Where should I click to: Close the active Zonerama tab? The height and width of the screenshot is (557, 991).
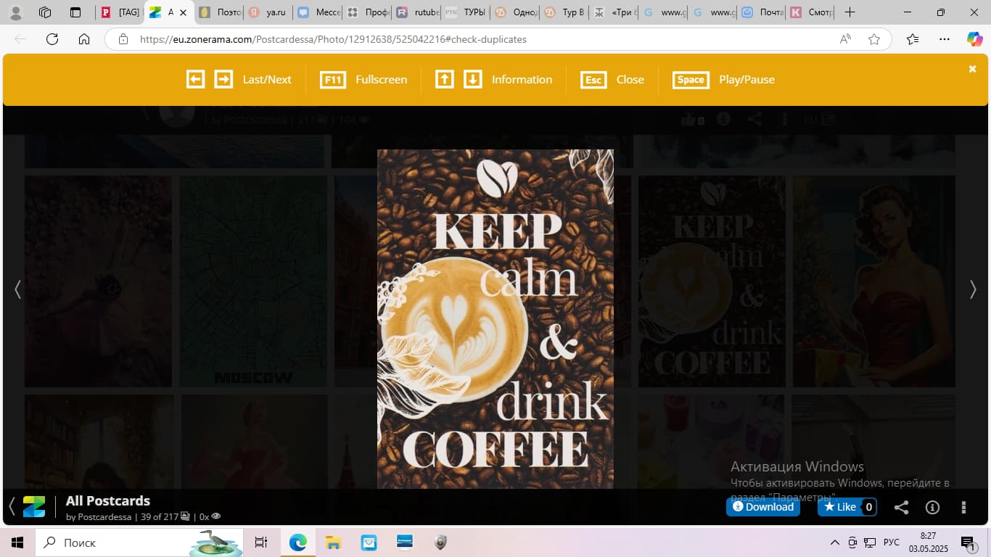pyautogui.click(x=183, y=12)
